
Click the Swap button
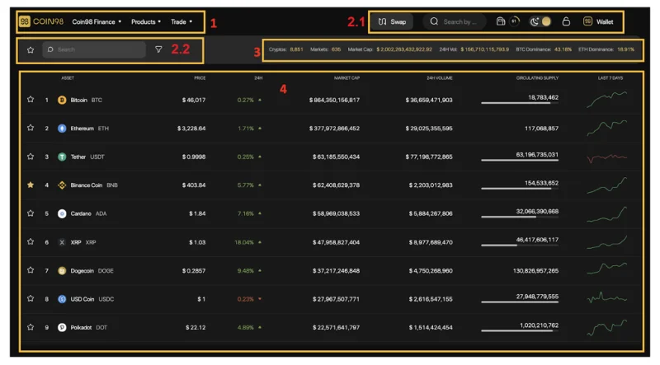[x=392, y=22]
